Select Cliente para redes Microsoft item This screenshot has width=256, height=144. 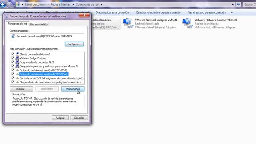[x=35, y=54]
